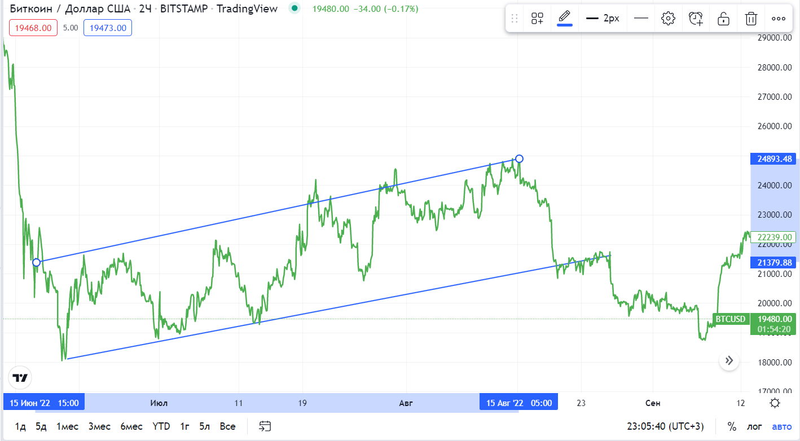Screen dimensions: 800x441
Task: Click the 24893.48 price axis label
Action: point(772,159)
